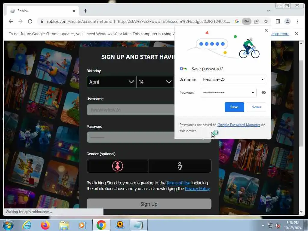Open the tab search chevron
This screenshot has height=231, width=308.
tap(269, 11)
